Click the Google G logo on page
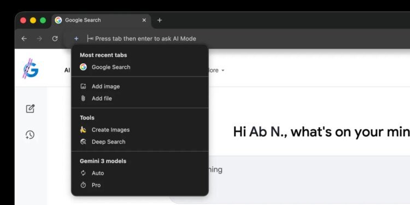Viewport: 410px width, 205px height. point(31,69)
